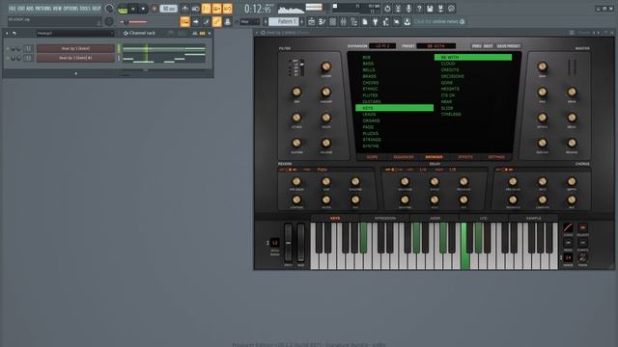Click the filter cutoff knob
Image resolution: width=618 pixels, height=347 pixels.
[326, 67]
